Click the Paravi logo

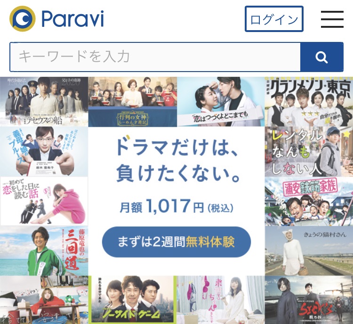click(x=56, y=19)
